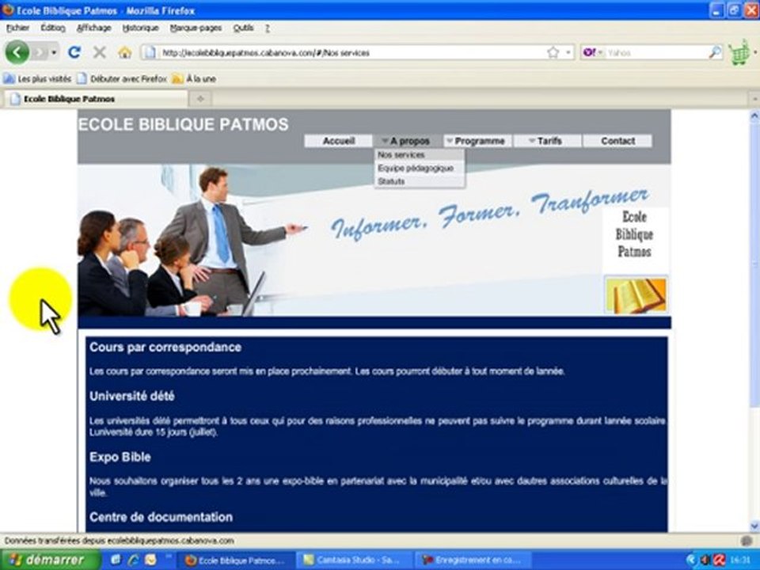Click the green shopping cart toolbar icon
The height and width of the screenshot is (570, 760).
tap(739, 52)
